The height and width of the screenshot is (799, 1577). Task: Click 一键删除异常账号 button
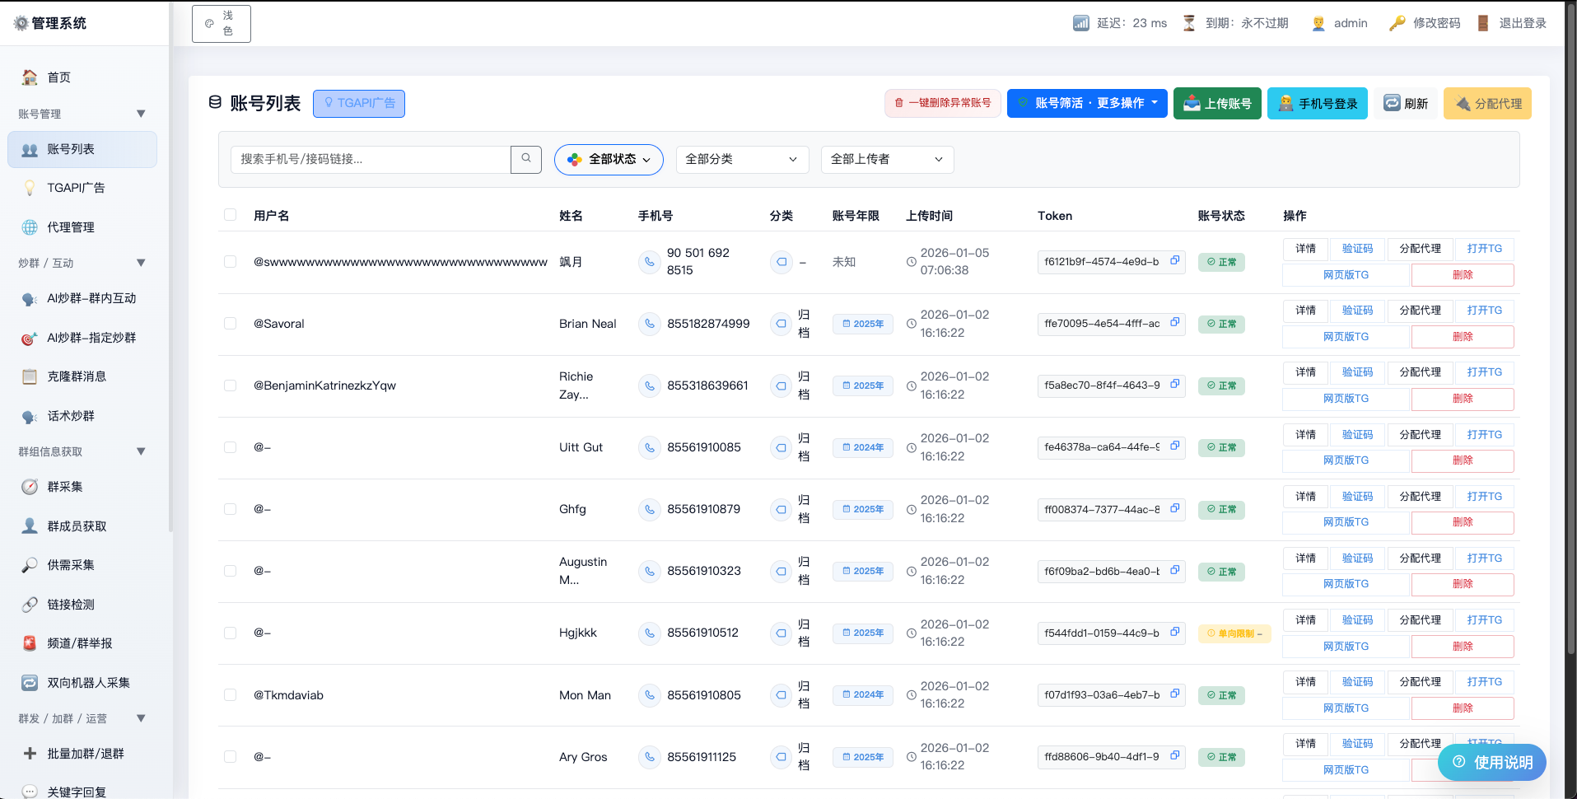click(x=943, y=103)
